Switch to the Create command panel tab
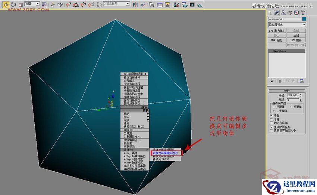 (x=270, y=13)
